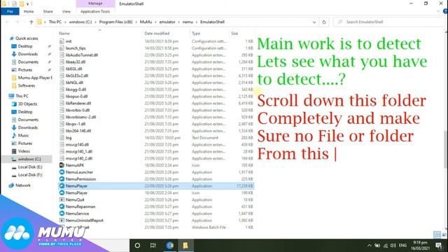
Task: Select NemuService application icon
Action: point(62,213)
